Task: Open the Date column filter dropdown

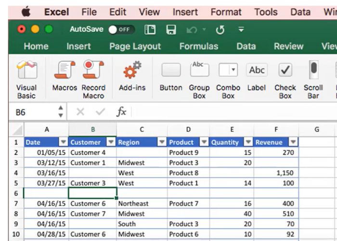Action: (64, 142)
